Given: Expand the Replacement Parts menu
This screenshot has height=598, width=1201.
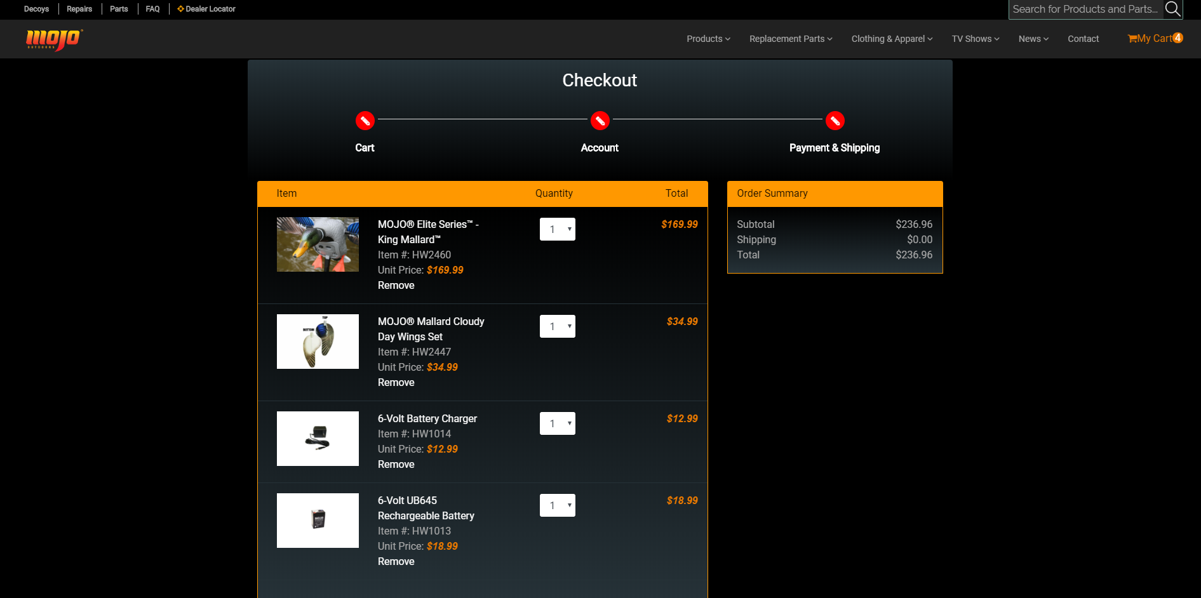Looking at the screenshot, I should 791,39.
